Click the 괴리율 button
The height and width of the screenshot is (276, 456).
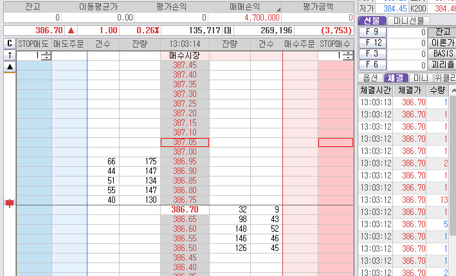pos(442,64)
